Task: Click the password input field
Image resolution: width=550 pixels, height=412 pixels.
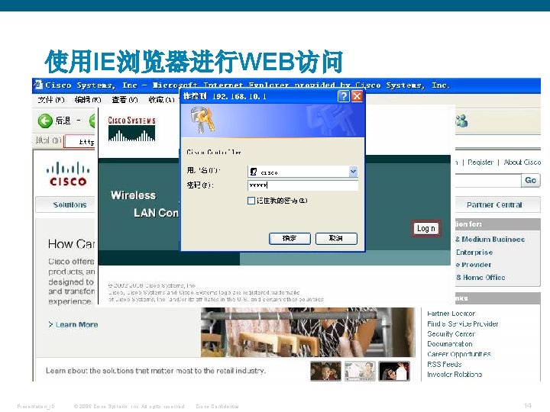Action: click(303, 185)
